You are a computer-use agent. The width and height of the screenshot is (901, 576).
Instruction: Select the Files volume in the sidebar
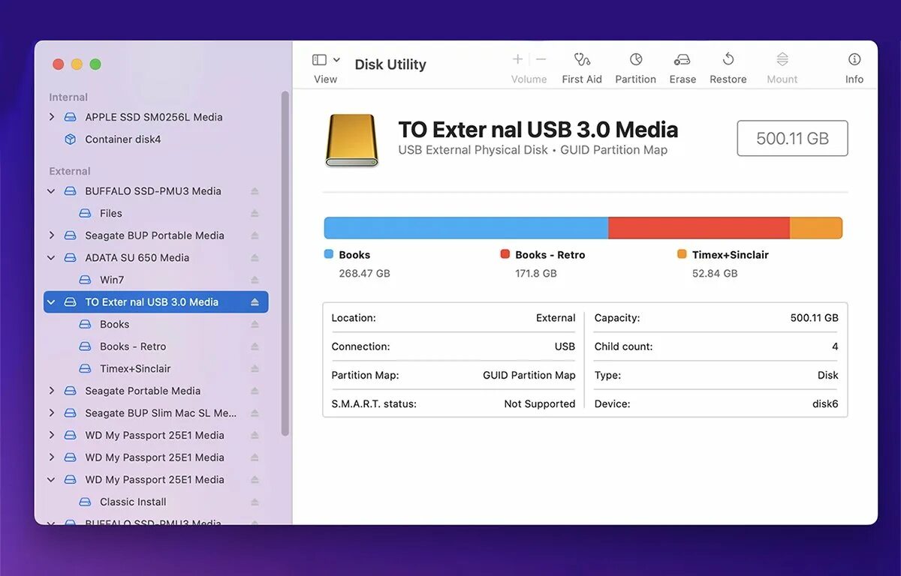pos(155,214)
